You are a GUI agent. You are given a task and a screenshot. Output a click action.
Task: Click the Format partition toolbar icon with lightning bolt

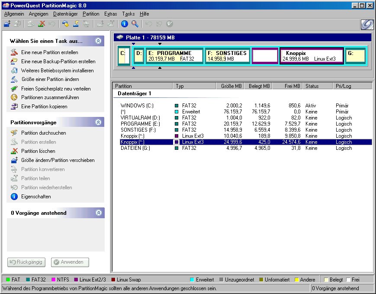76,24
